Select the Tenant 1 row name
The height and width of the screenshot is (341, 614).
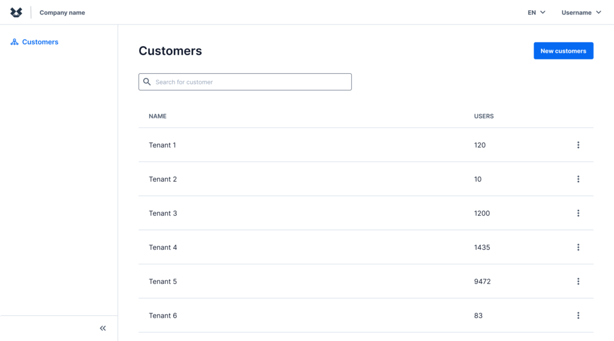162,145
